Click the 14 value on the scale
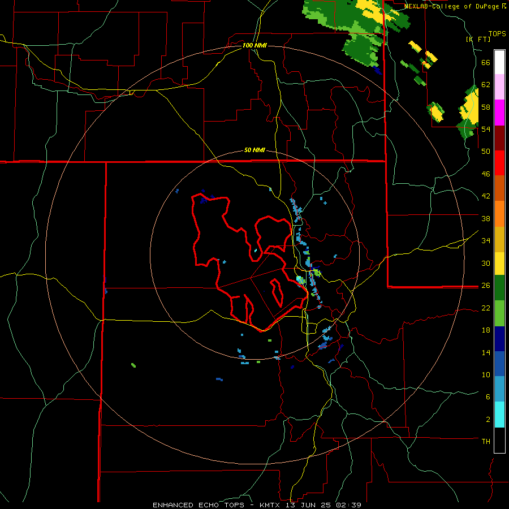 [x=486, y=352]
